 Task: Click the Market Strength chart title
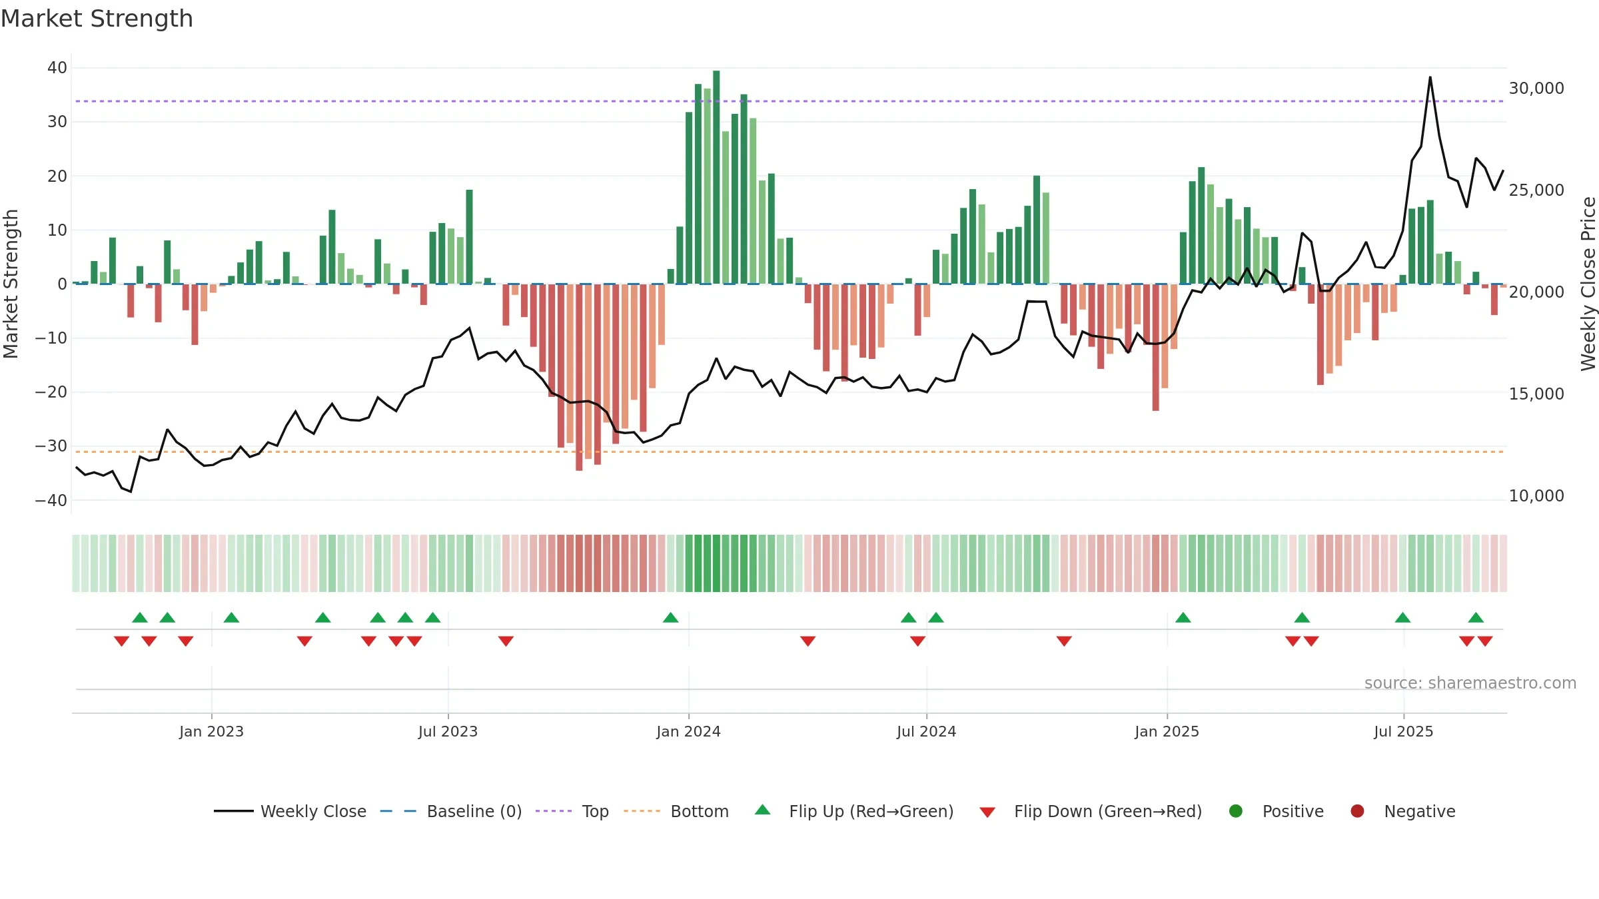[x=97, y=19]
